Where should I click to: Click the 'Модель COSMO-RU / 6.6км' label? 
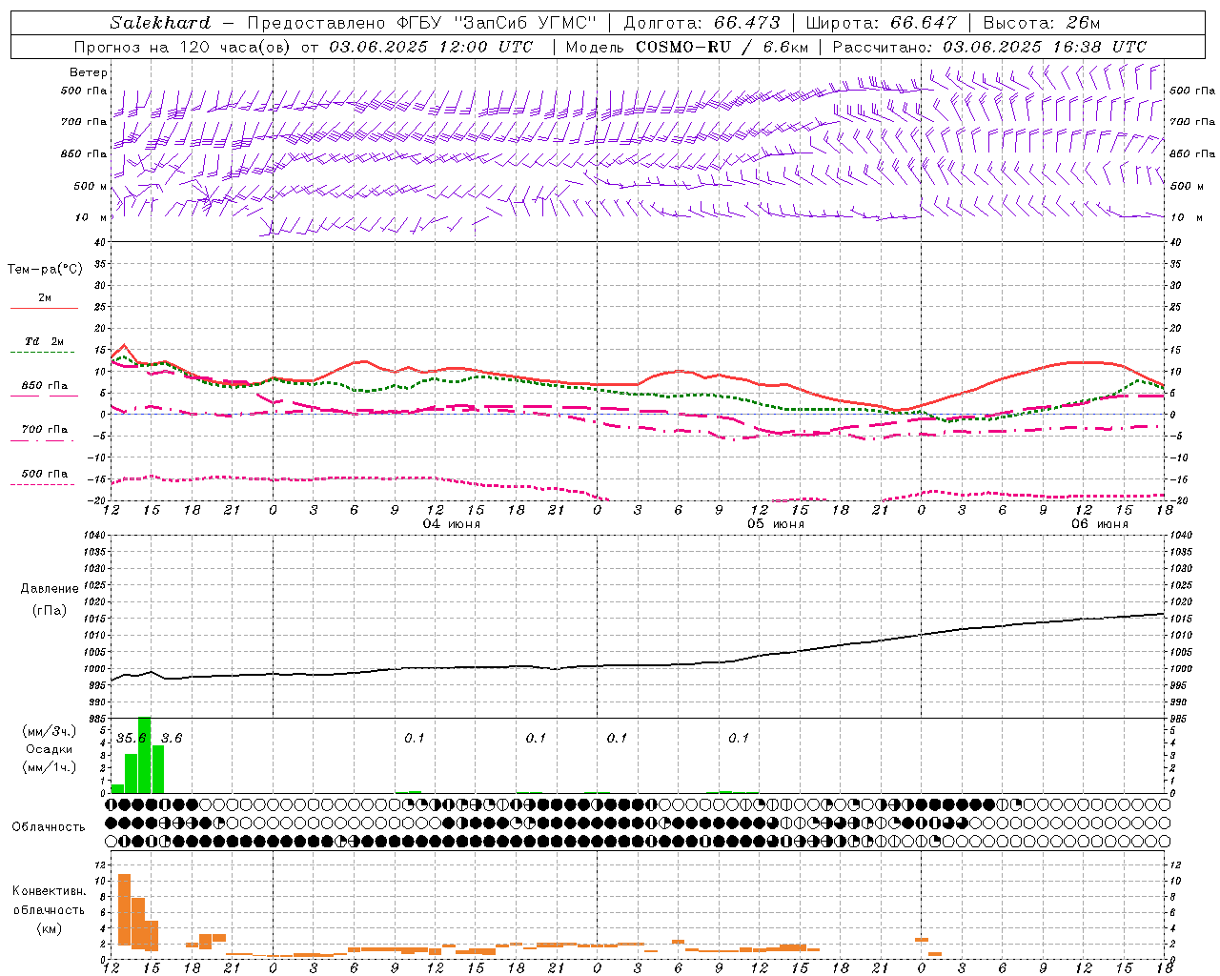click(687, 47)
